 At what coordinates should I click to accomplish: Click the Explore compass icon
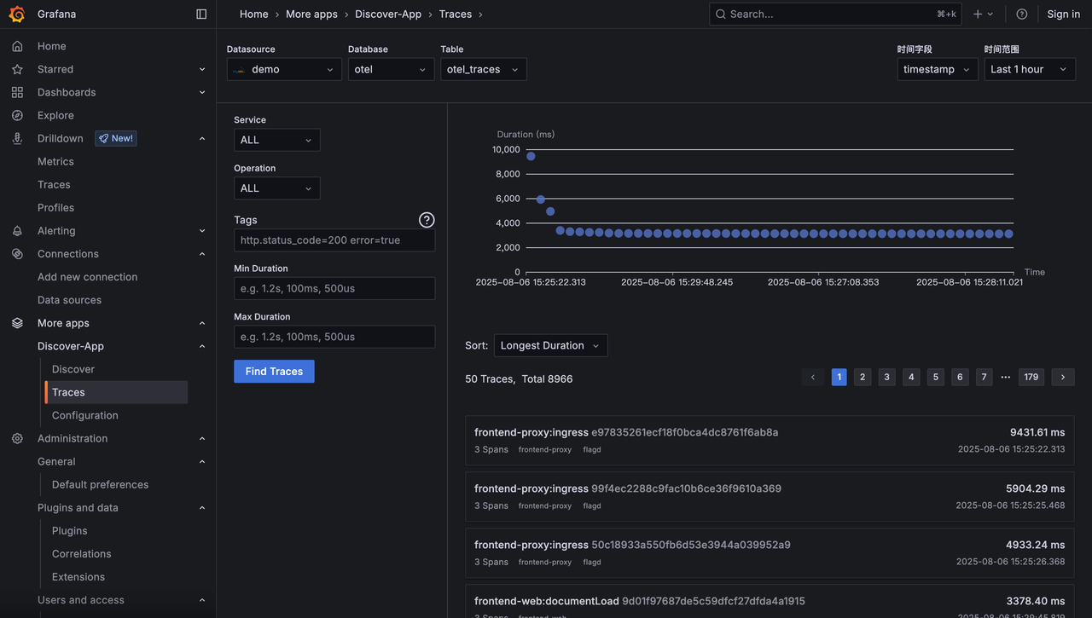click(x=17, y=115)
